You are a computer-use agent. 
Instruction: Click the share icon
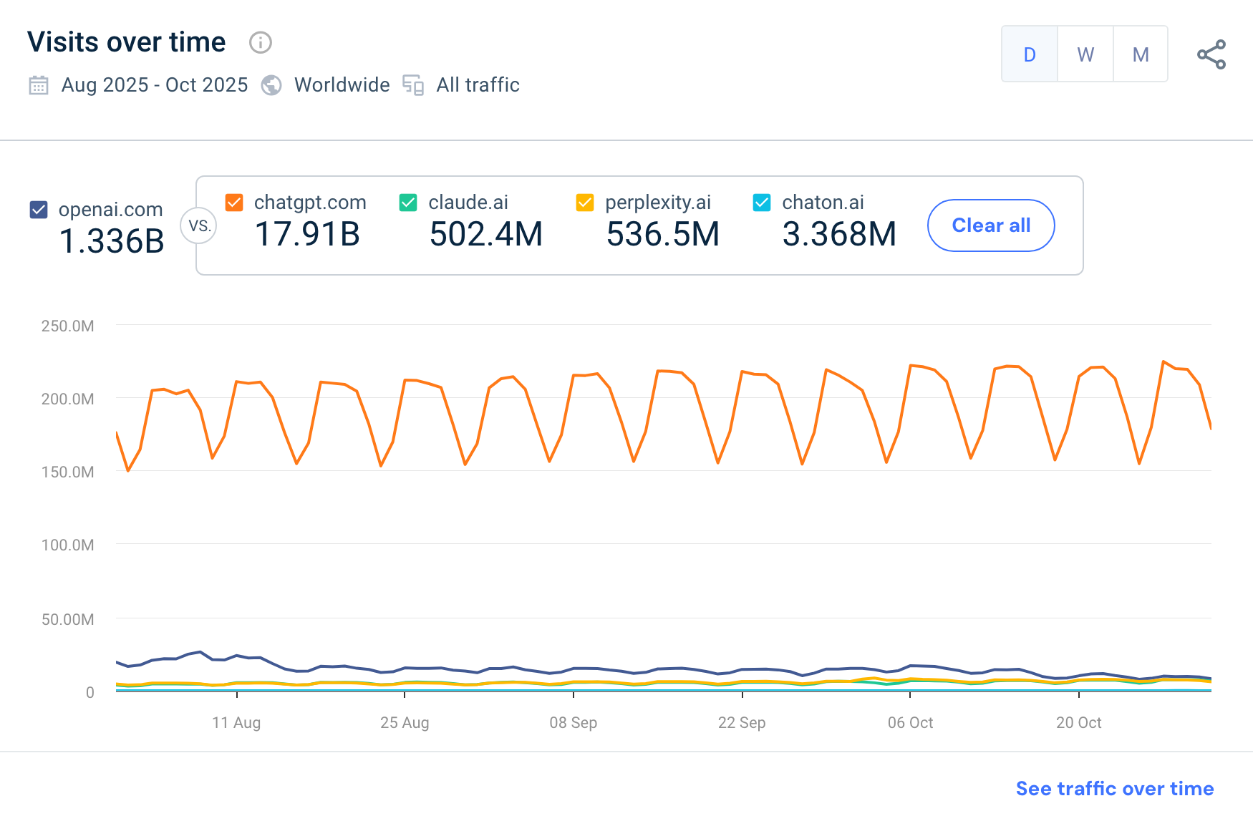(x=1211, y=54)
